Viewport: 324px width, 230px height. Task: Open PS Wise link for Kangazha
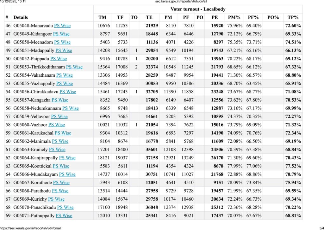(x=60, y=100)
